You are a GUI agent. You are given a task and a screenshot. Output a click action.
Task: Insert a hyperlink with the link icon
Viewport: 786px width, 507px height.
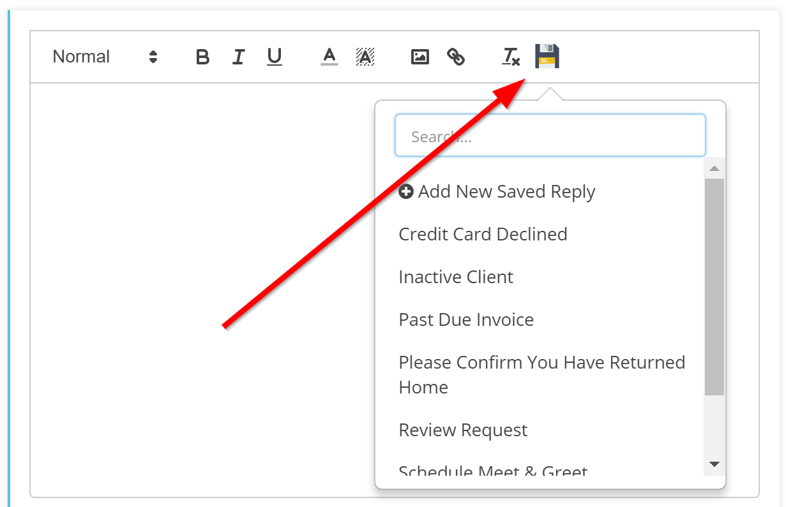(456, 57)
